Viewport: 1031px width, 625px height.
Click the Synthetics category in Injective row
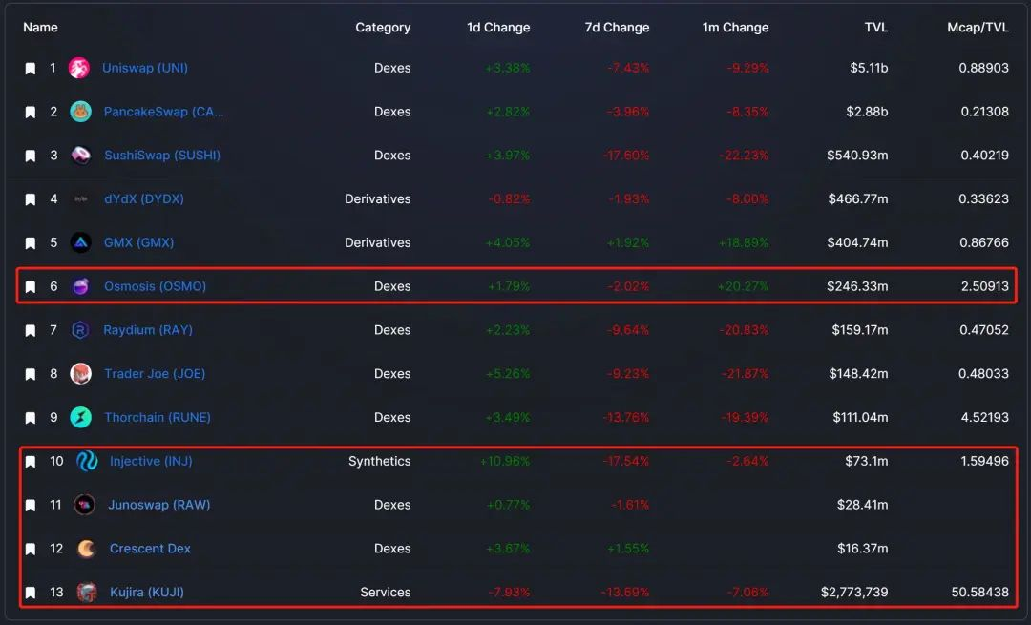coord(379,461)
